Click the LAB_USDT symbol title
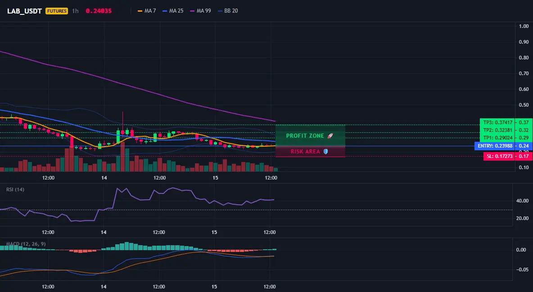 pos(24,11)
